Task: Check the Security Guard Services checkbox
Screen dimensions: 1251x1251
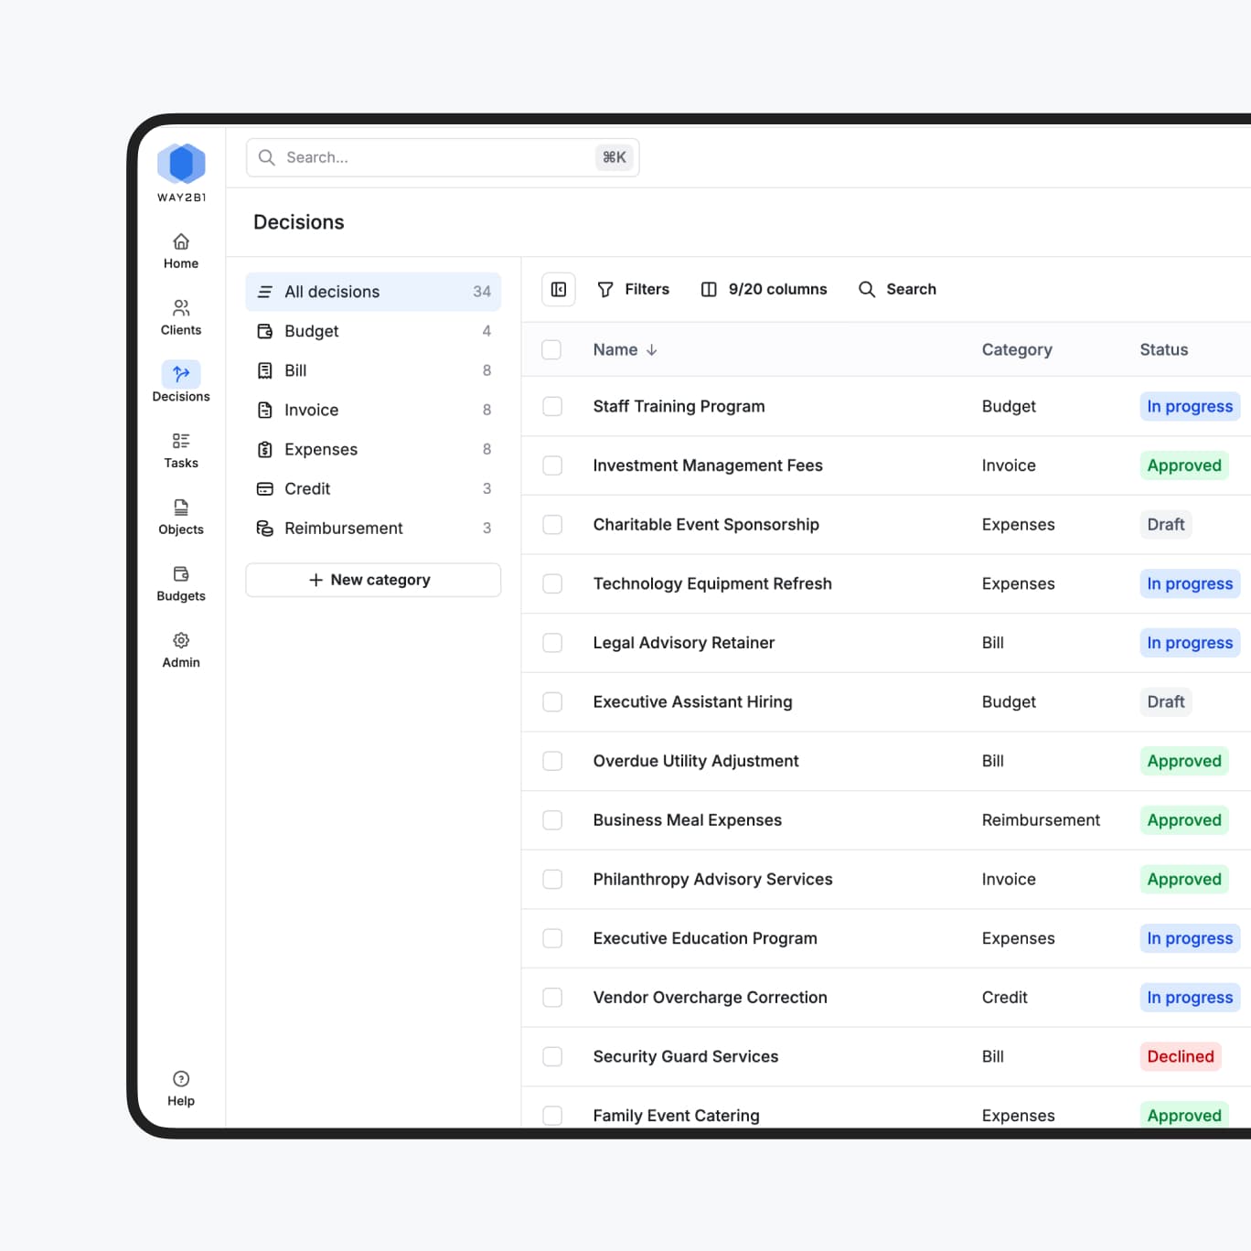Action: tap(552, 1056)
